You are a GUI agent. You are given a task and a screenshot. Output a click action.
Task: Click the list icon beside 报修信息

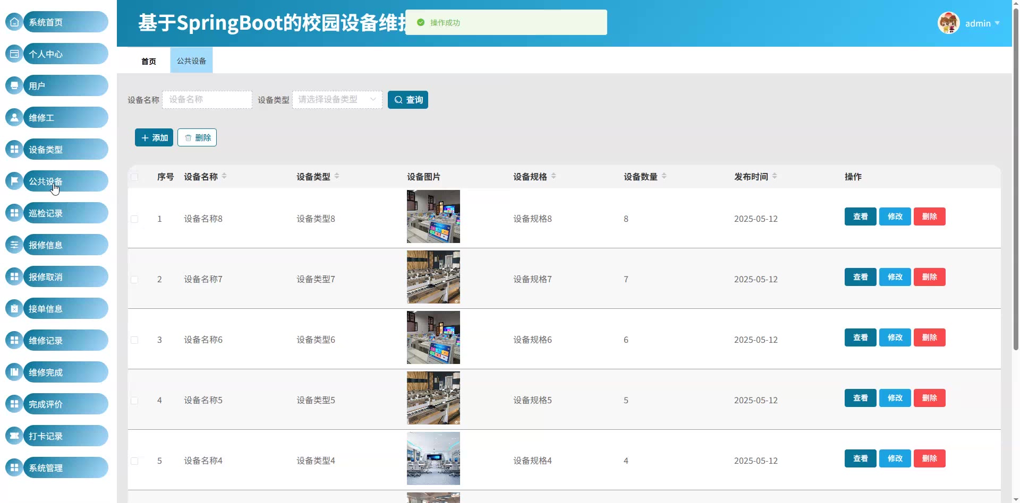[x=14, y=245]
